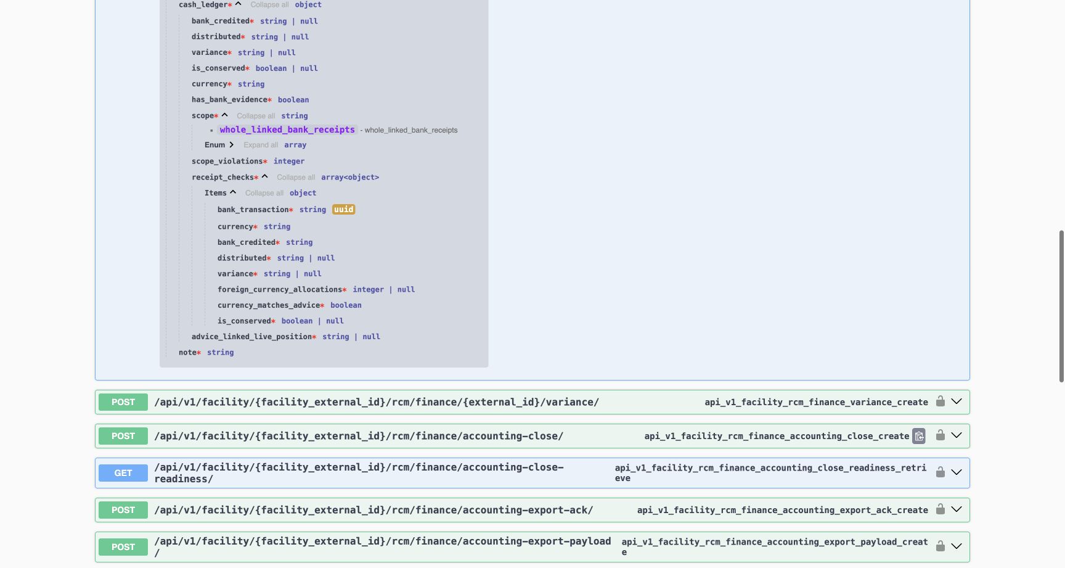
Task: Expand the variance POST endpoint chevron
Action: click(x=957, y=401)
